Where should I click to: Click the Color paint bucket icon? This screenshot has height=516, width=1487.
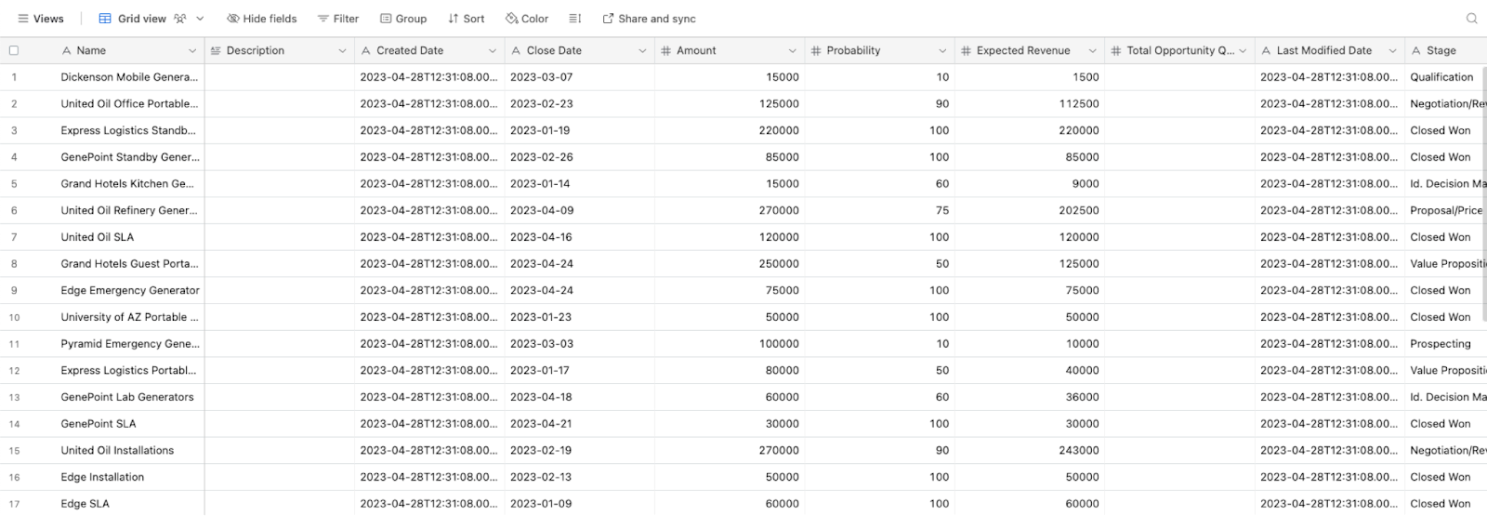511,19
